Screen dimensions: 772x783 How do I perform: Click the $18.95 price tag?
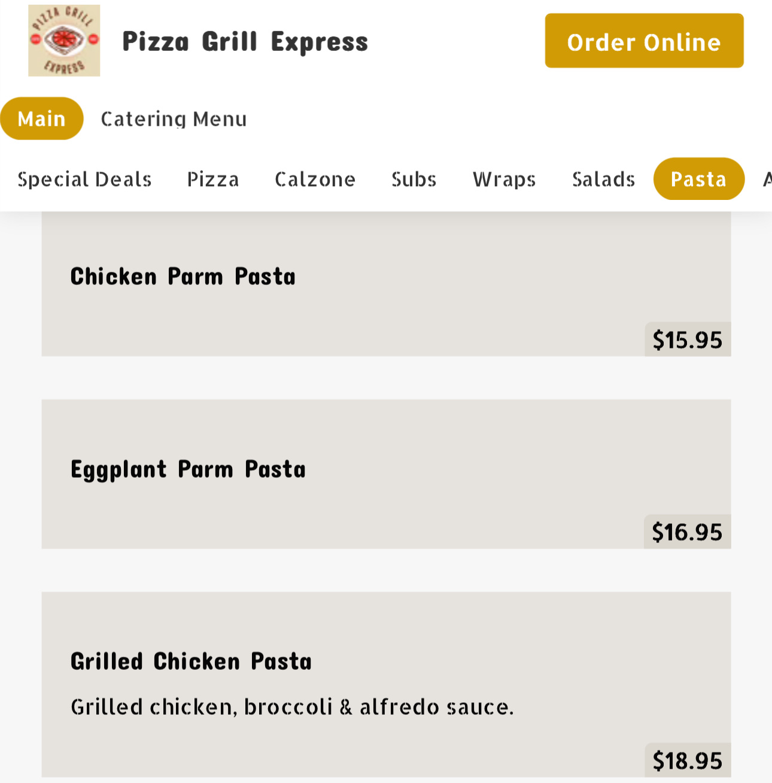tap(687, 760)
